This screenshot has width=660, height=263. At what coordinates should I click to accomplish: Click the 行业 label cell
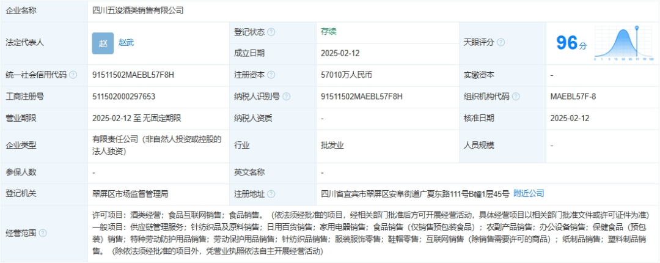point(273,146)
